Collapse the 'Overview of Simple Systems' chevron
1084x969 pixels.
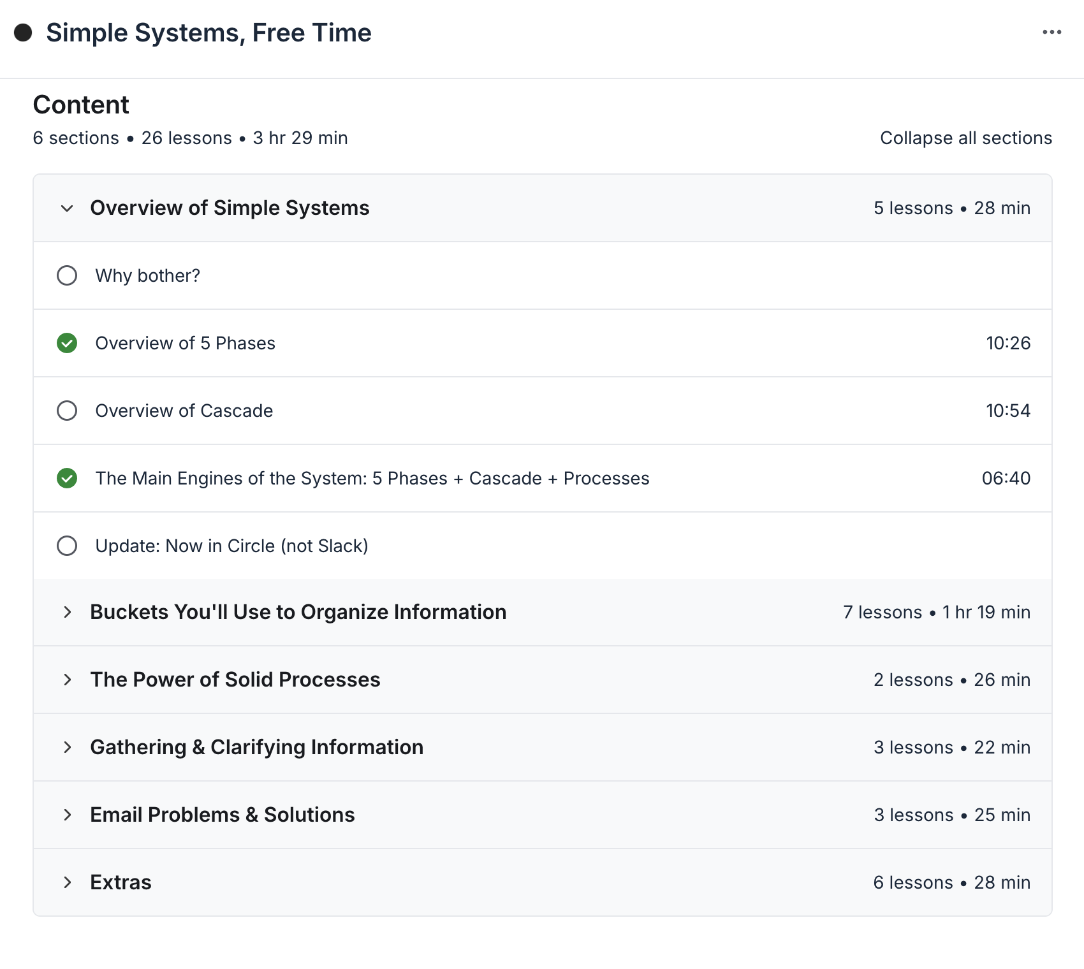tap(67, 208)
